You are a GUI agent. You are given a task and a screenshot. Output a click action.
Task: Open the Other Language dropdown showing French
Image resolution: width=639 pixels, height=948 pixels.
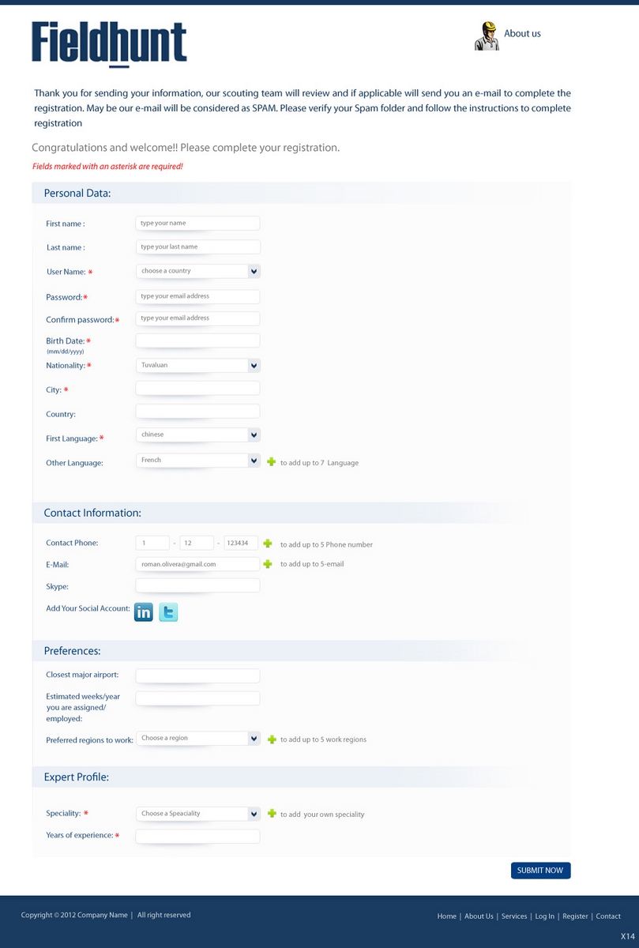[198, 461]
